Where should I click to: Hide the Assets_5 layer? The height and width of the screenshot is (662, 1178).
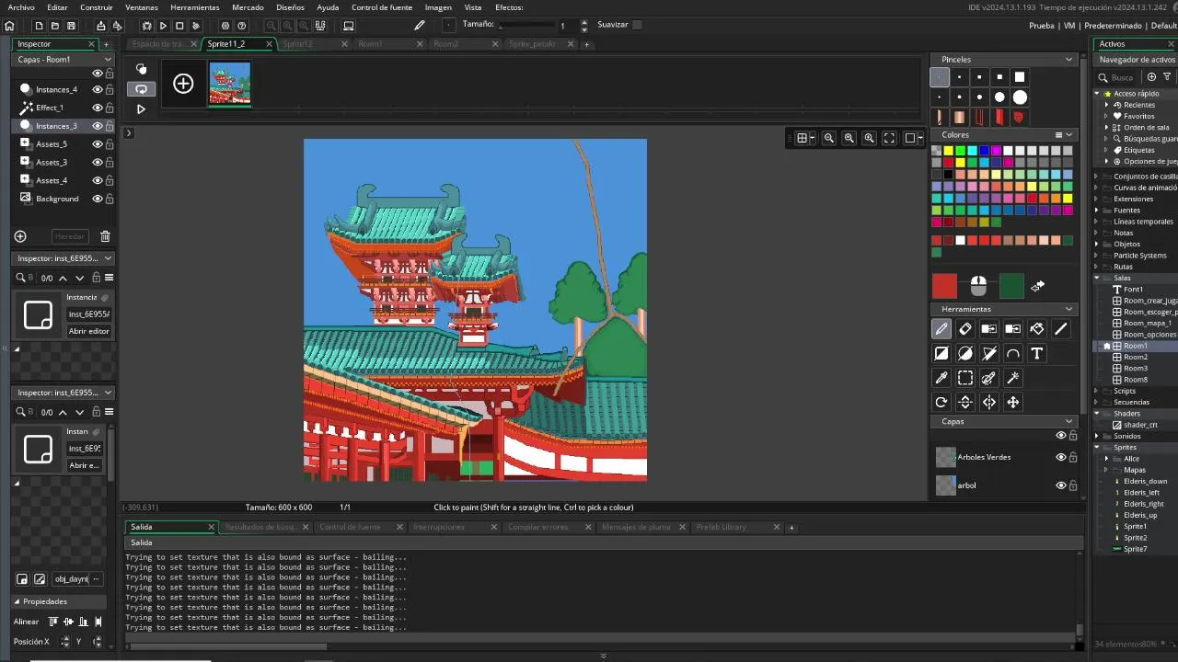[97, 143]
